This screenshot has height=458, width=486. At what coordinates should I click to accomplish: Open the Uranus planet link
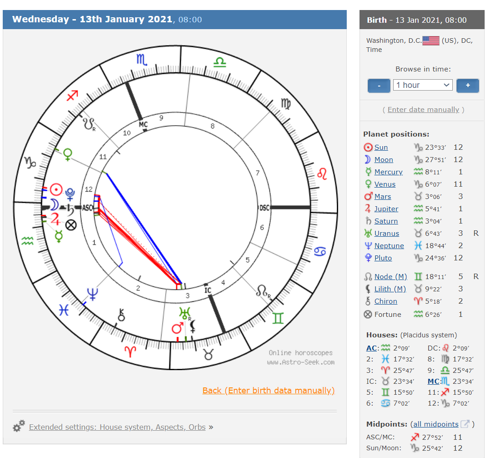coord(386,234)
